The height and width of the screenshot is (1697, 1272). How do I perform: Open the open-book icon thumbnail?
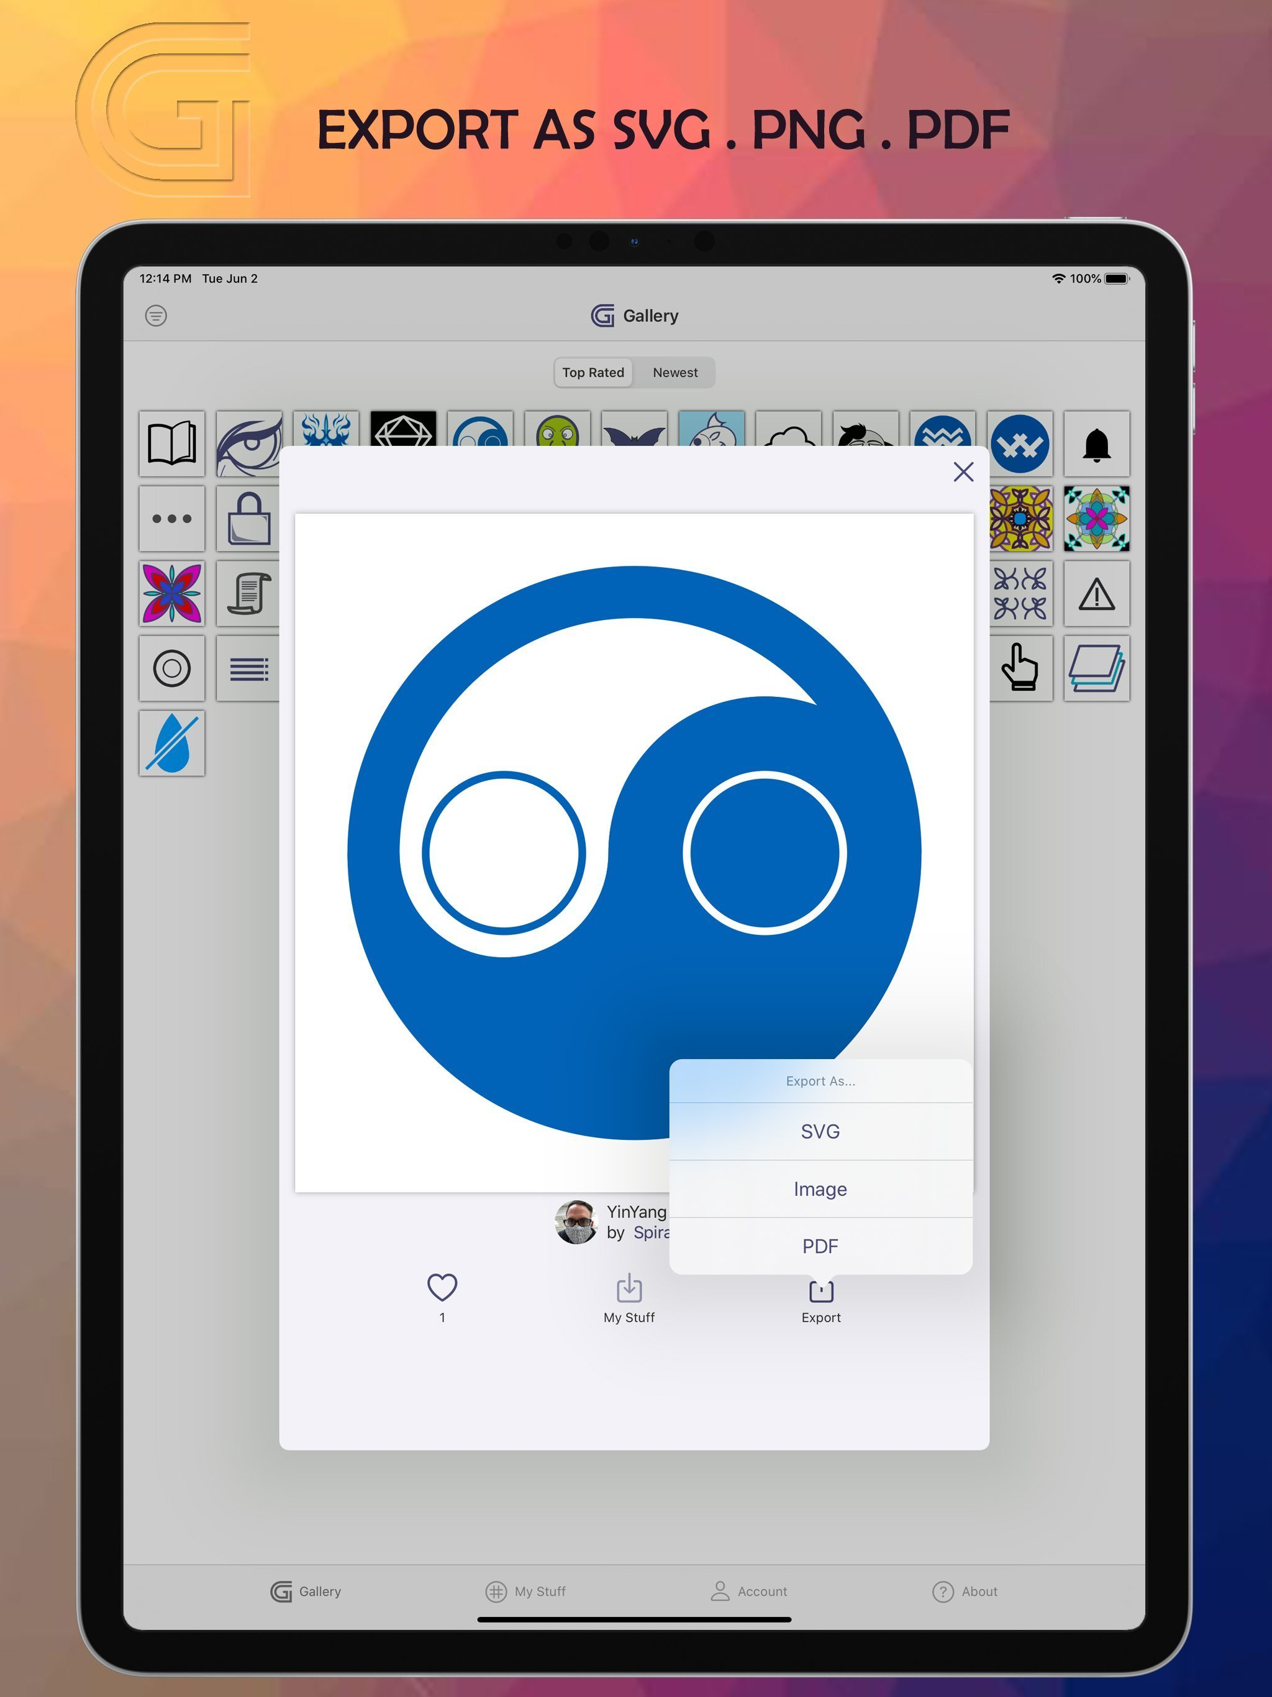(x=172, y=444)
